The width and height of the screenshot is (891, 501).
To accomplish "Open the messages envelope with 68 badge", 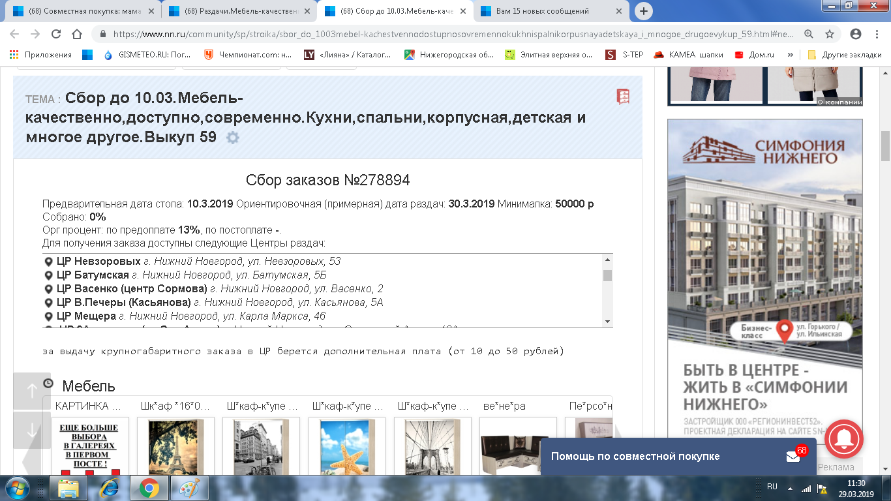I will click(793, 456).
